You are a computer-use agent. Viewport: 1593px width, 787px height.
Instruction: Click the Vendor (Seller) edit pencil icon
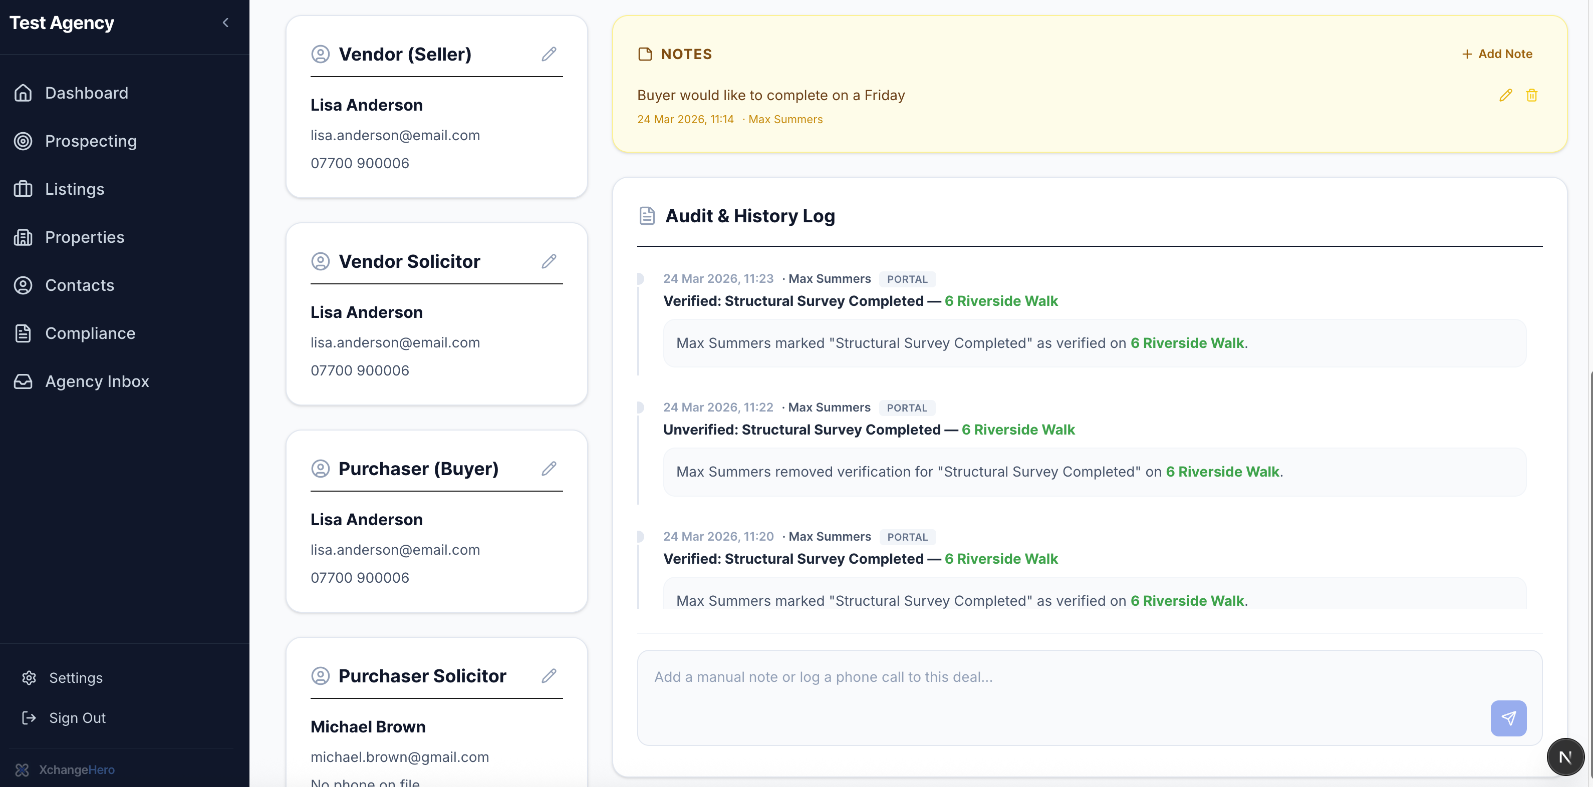tap(548, 54)
